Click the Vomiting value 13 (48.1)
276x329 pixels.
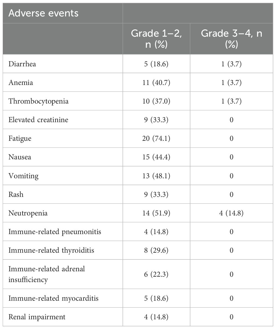click(156, 176)
